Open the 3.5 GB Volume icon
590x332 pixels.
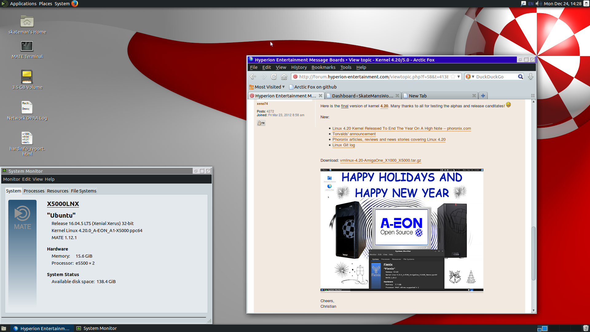[x=27, y=77]
